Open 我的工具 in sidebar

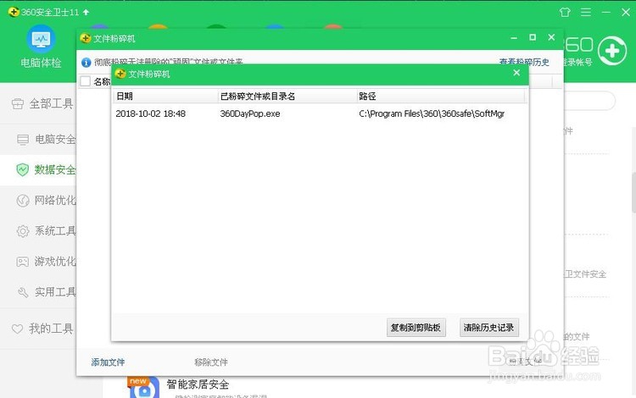[x=42, y=329]
